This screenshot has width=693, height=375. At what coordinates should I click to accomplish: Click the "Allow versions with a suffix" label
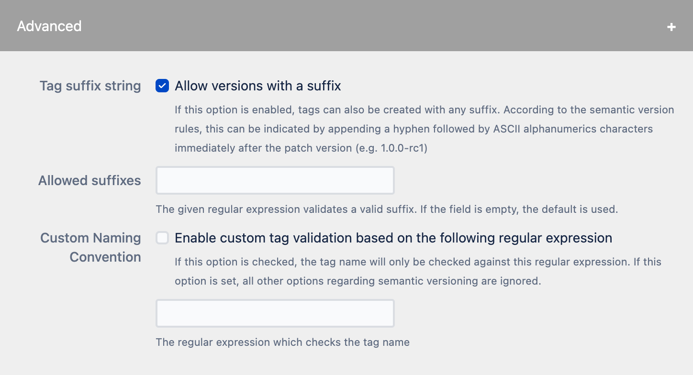click(x=257, y=86)
